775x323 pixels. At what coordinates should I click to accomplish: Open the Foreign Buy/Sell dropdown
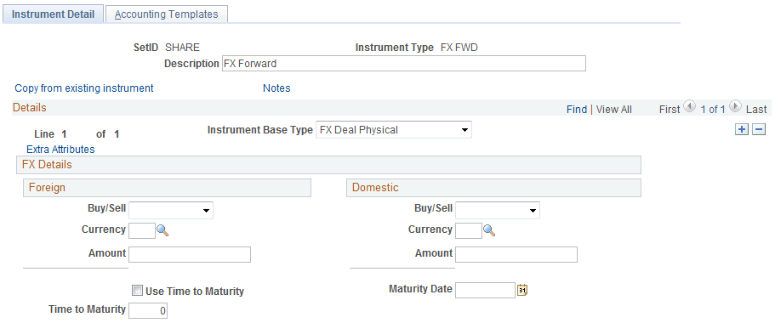[170, 210]
